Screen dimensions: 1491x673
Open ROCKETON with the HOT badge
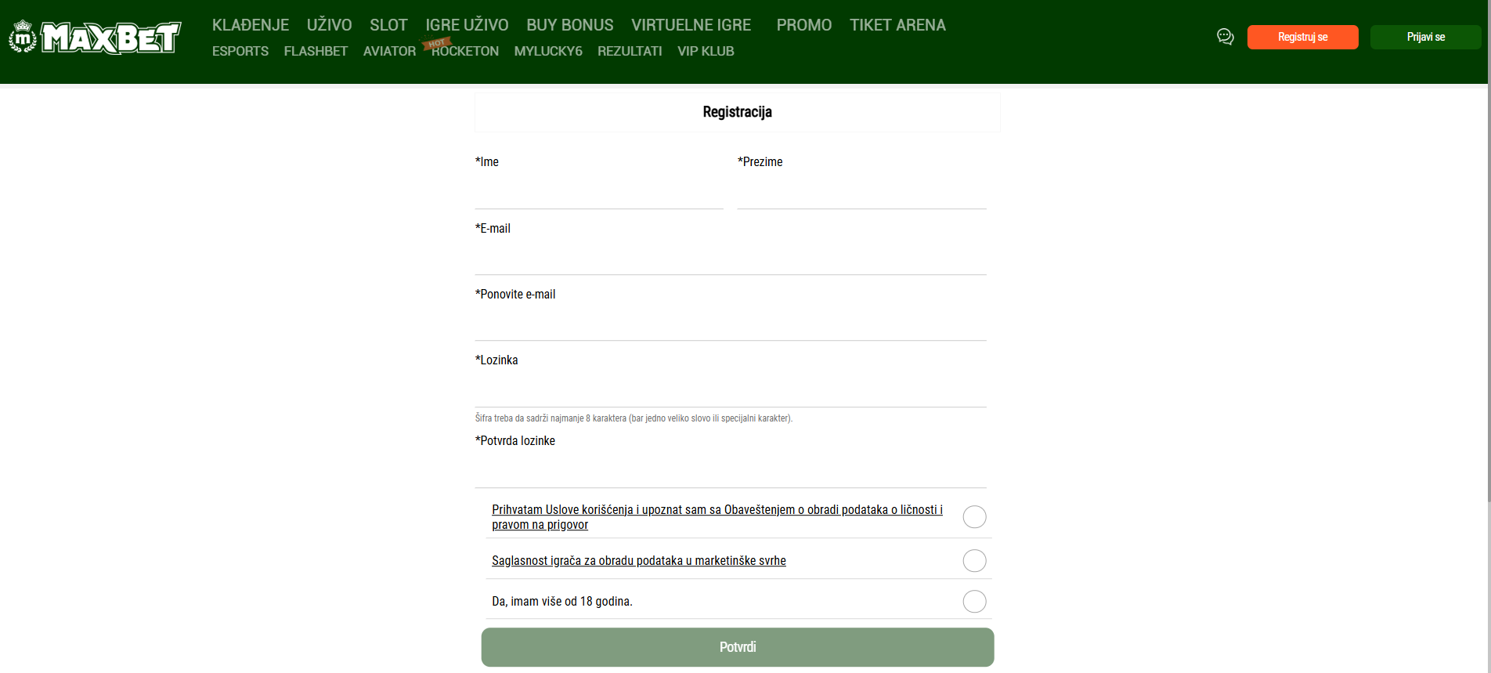464,51
